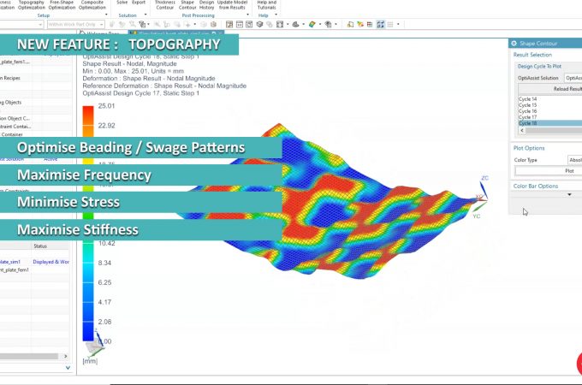582x385 pixels.
Task: Open the Shape Contour tool
Action: pos(187,4)
